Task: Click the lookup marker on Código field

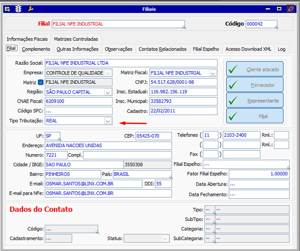Action: pyautogui.click(x=276, y=28)
